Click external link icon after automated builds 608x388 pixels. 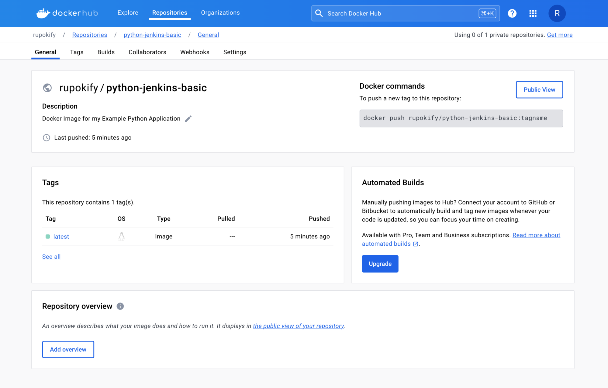click(x=416, y=244)
